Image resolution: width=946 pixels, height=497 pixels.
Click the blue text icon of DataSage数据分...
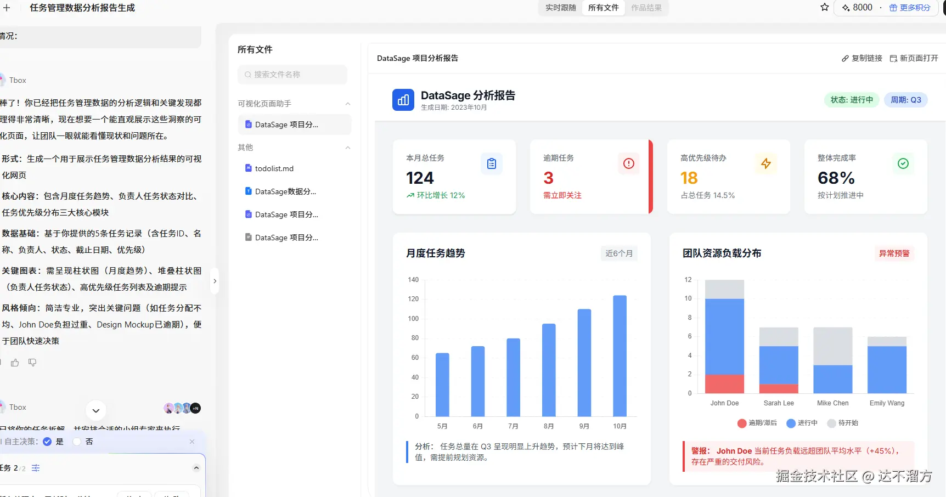(248, 191)
